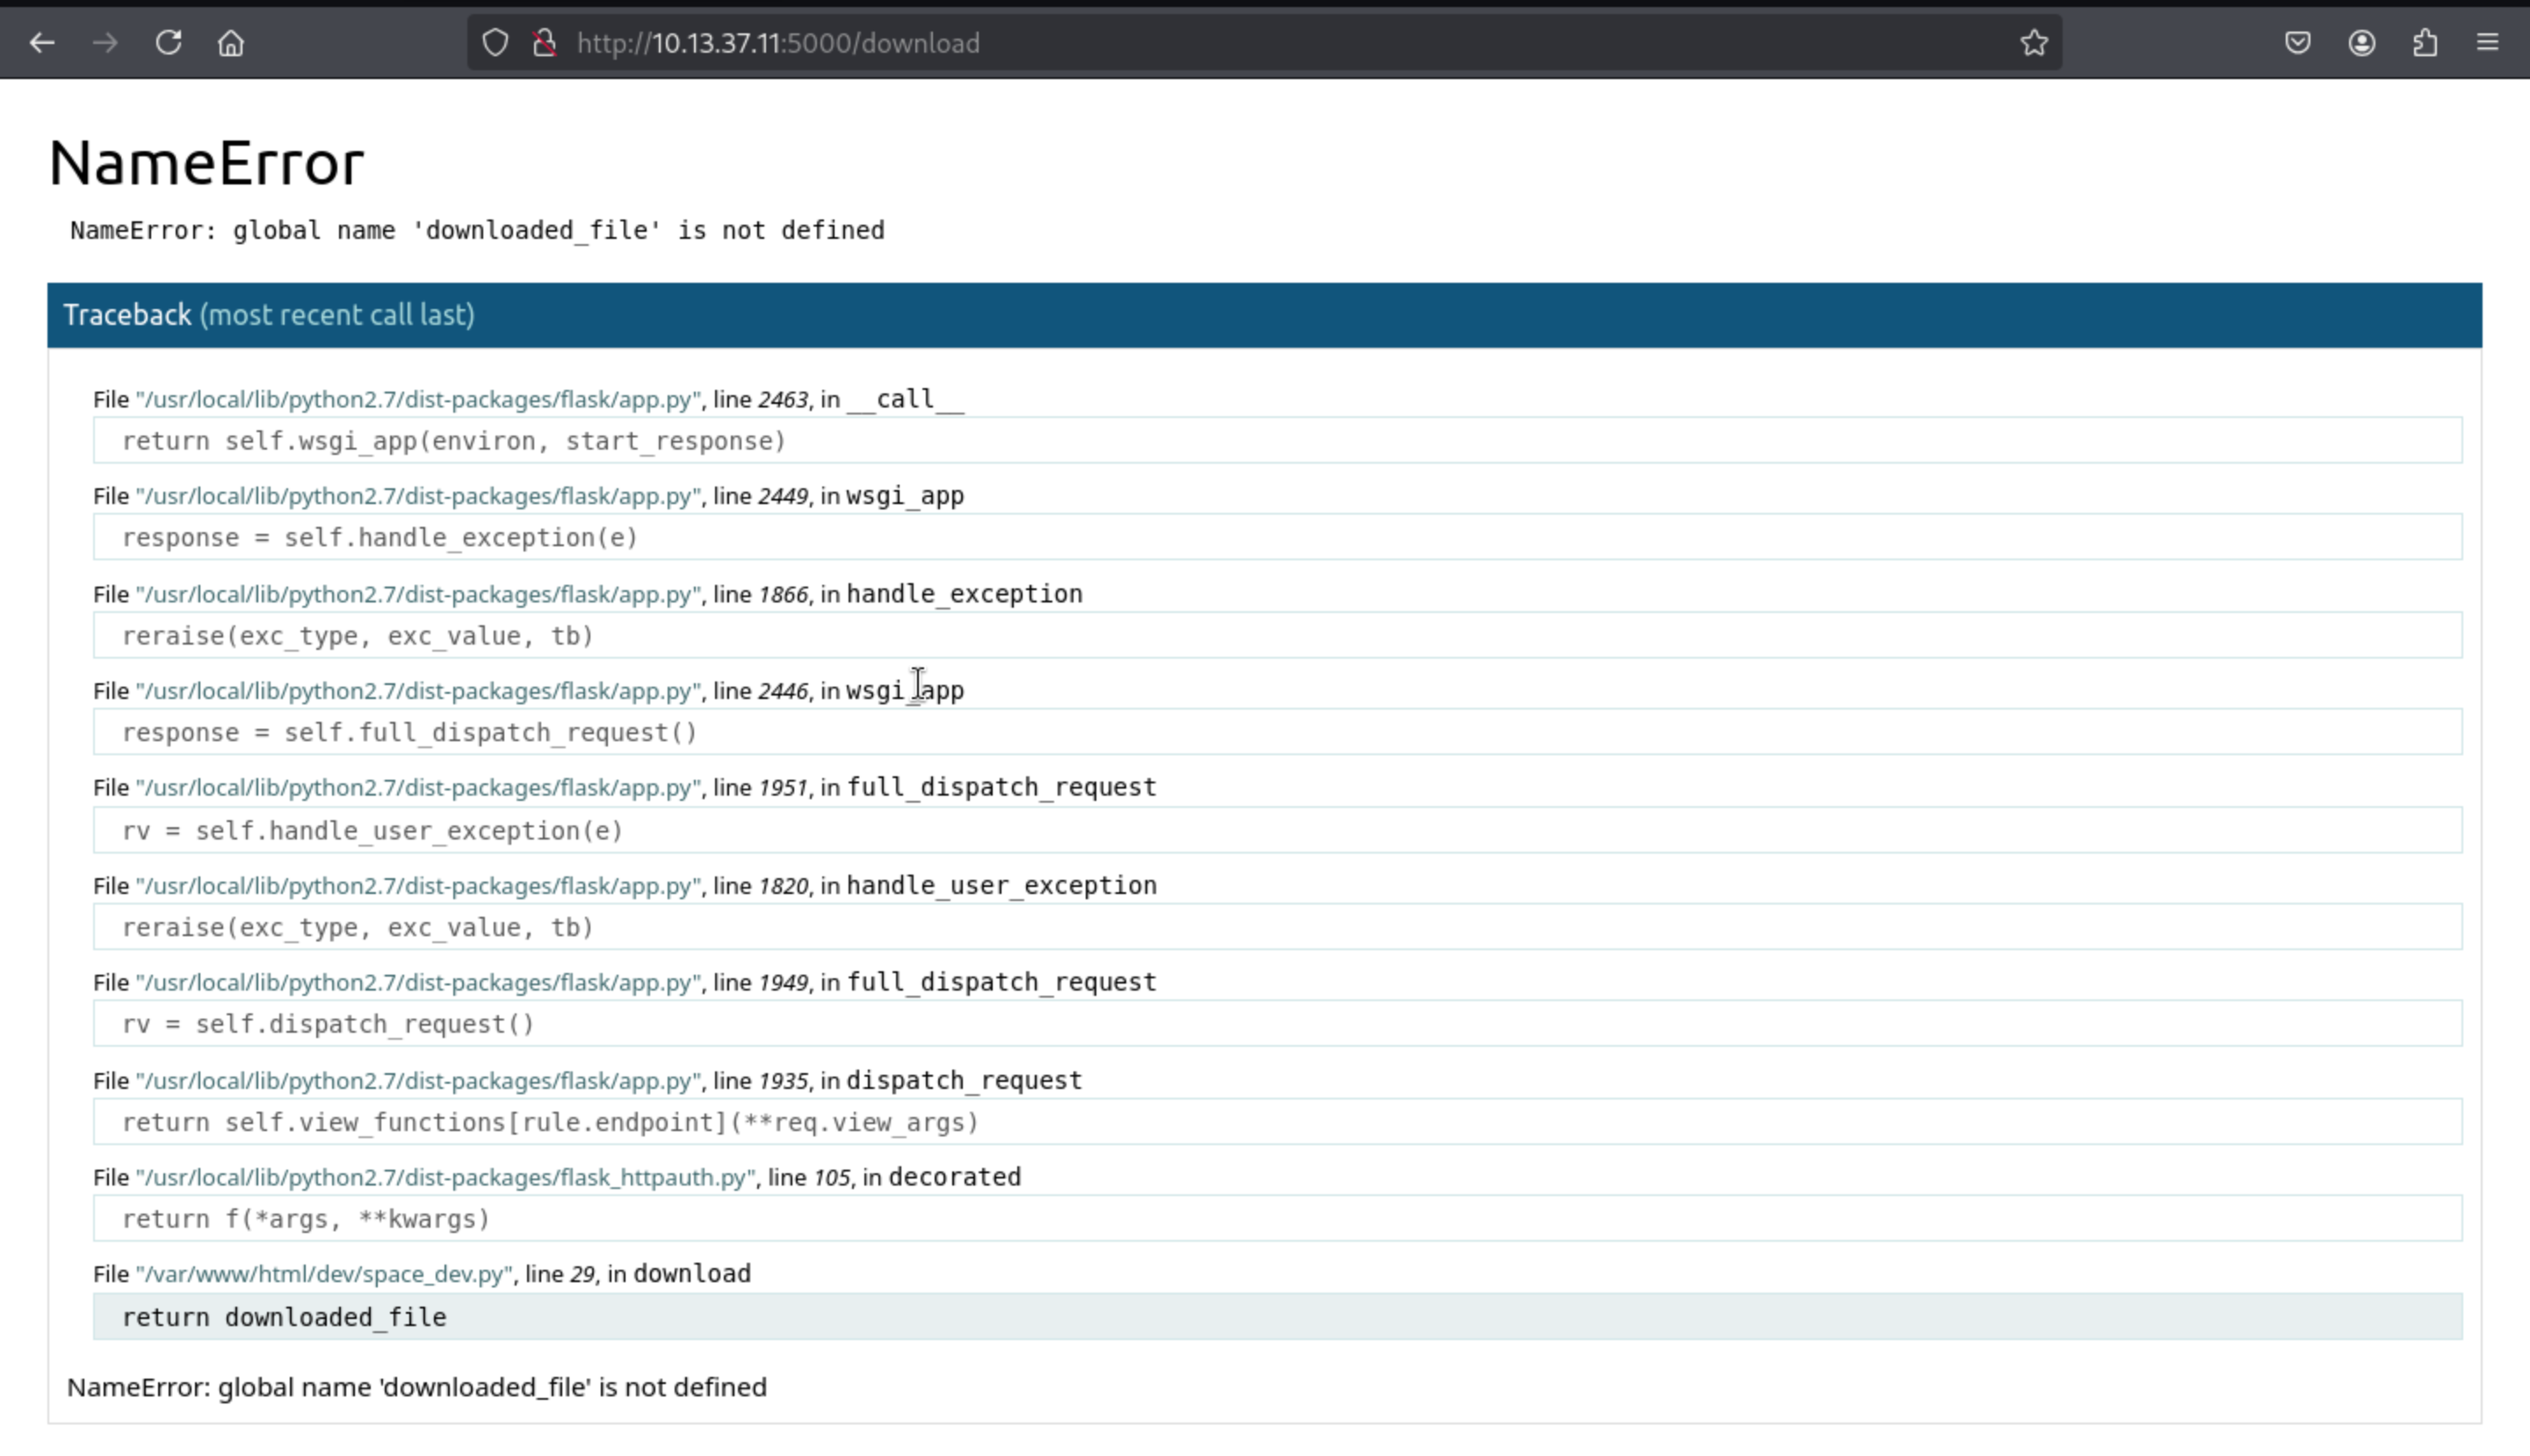Select 'return f(*args, **kwargs)' code line
The width and height of the screenshot is (2530, 1456).
point(1277,1220)
